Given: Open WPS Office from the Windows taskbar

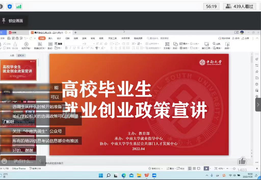Looking at the screenshot, I should [x=147, y=175].
